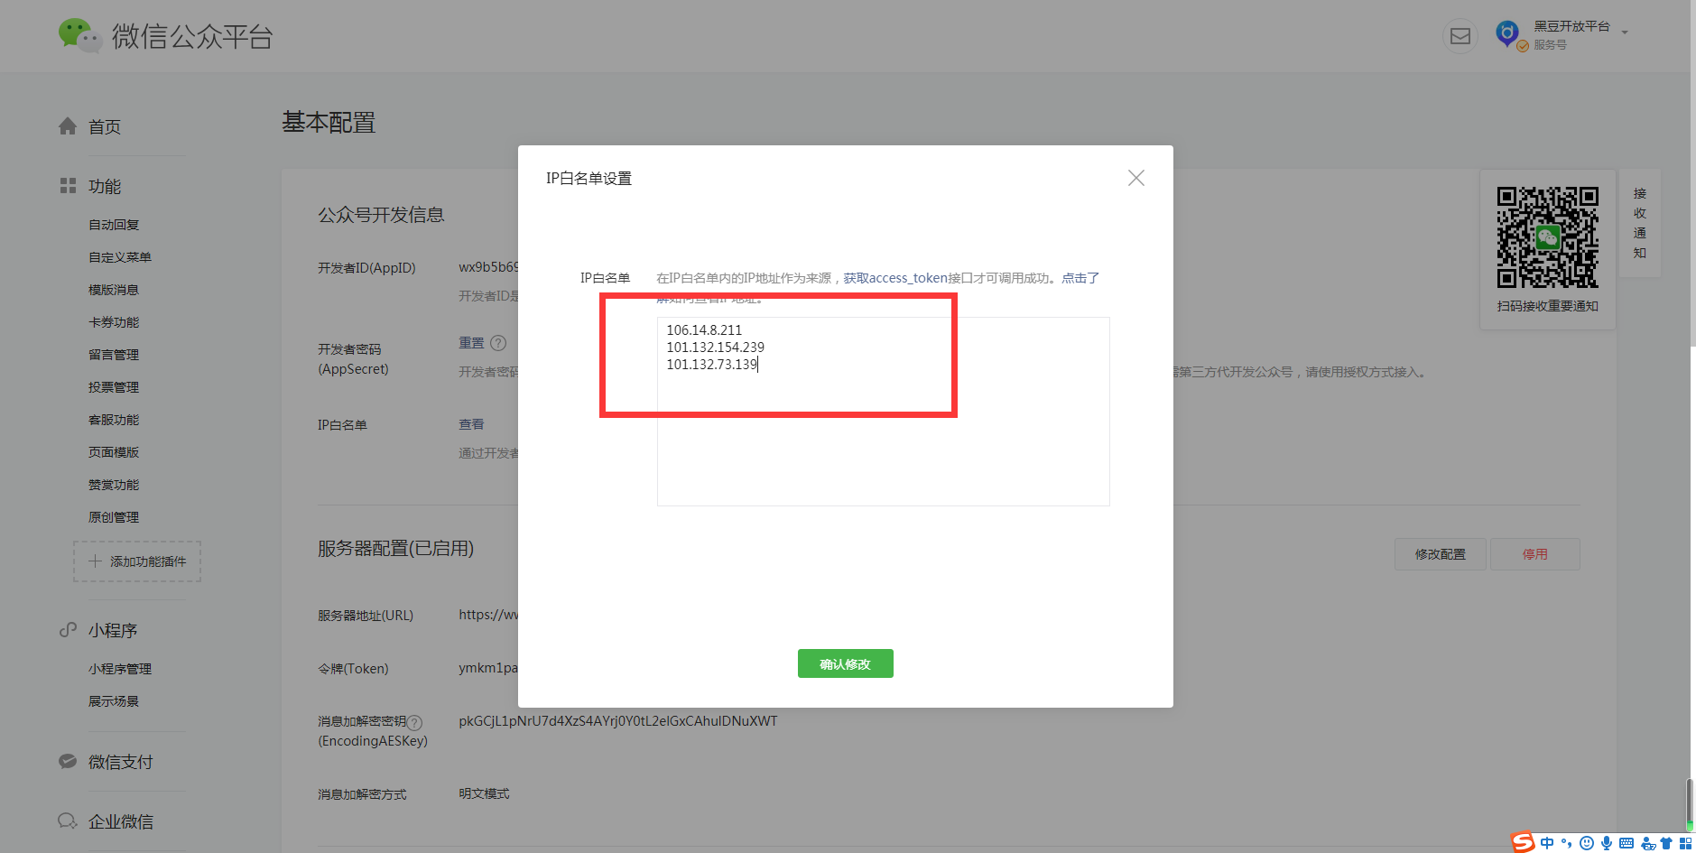Open 自动回复 in sidebar
1696x853 pixels.
coord(114,225)
